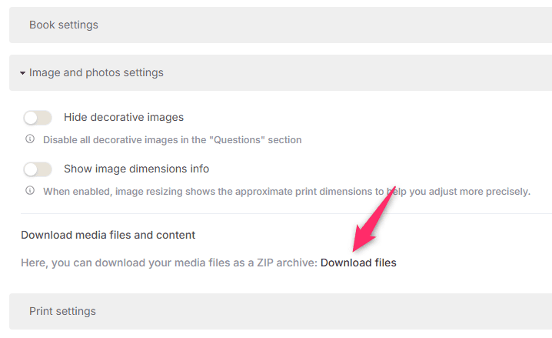The height and width of the screenshot is (338, 552).
Task: Expand the Print settings section
Action: point(62,311)
